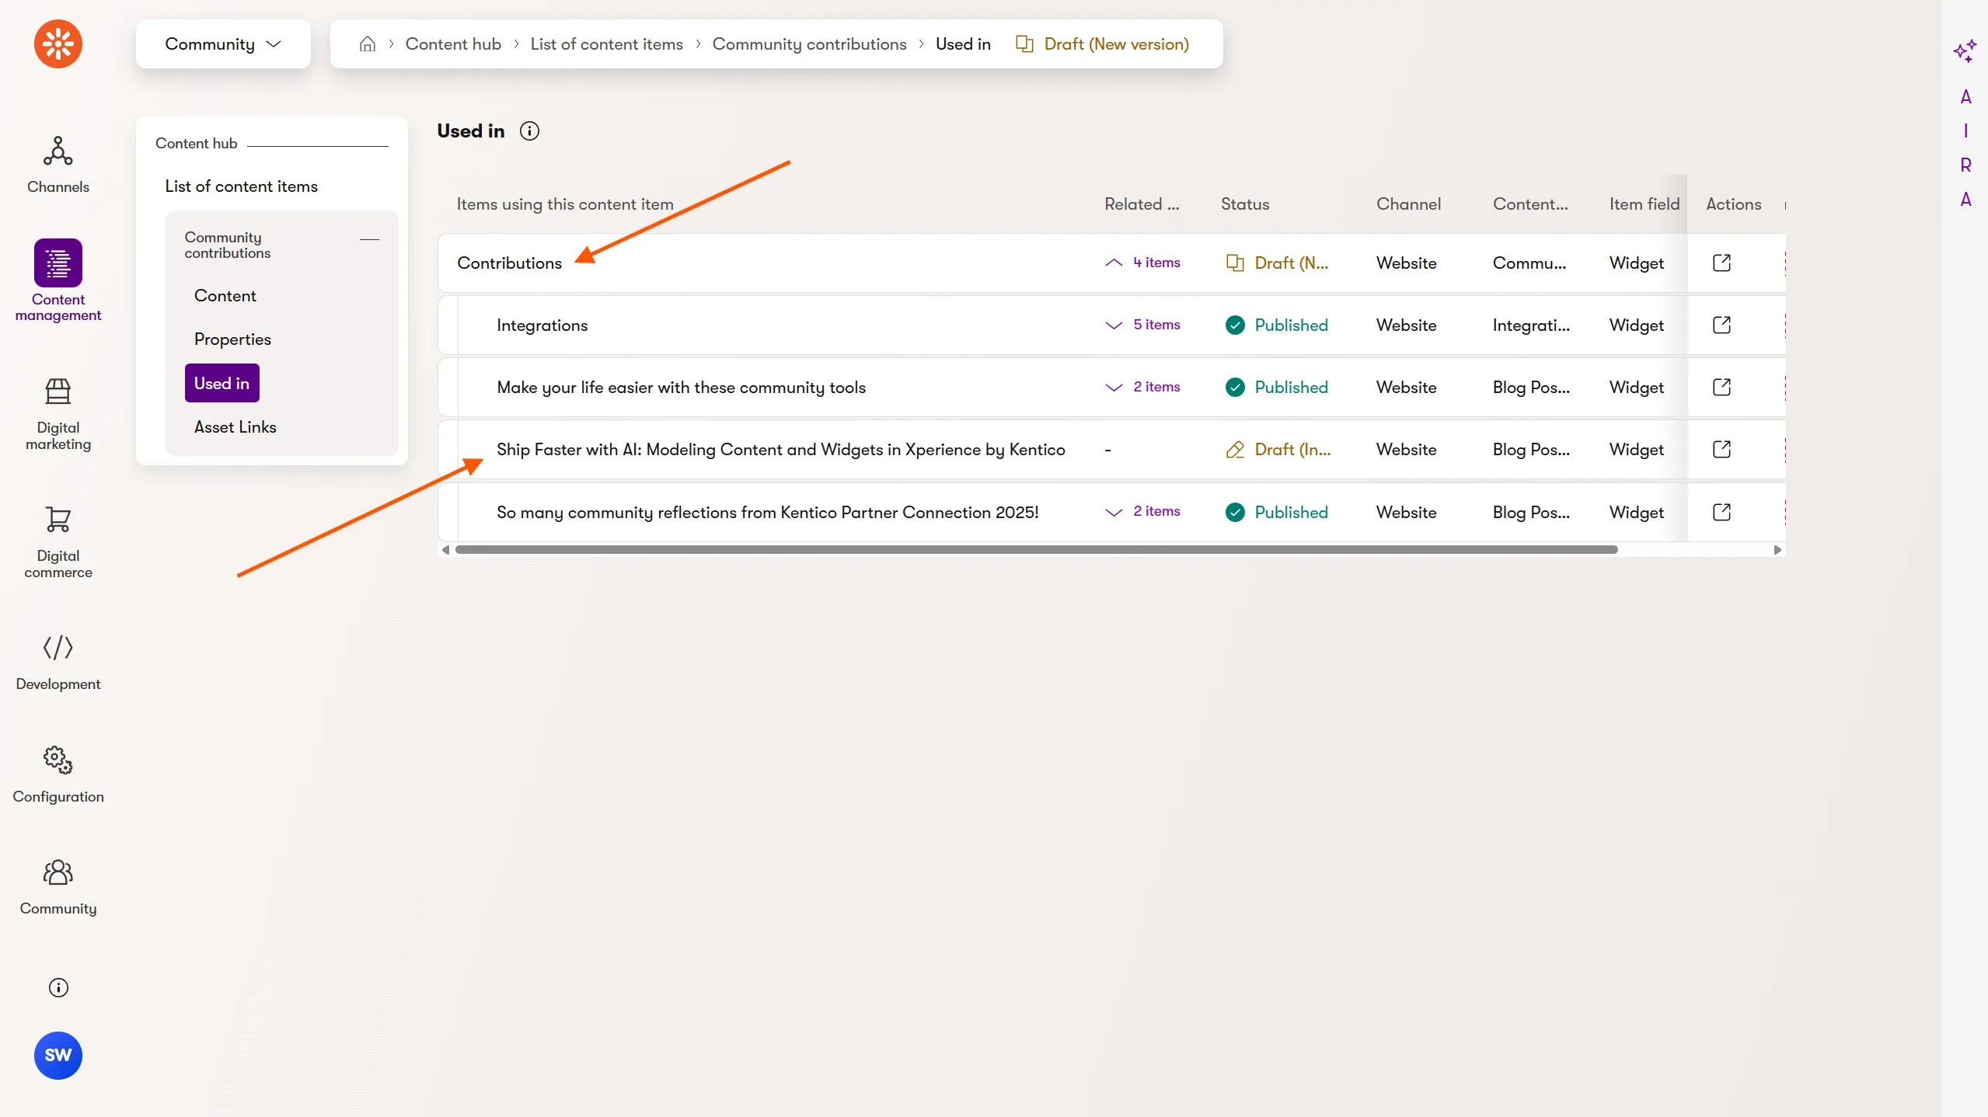Viewport: 1988px width, 1117px height.
Task: Collapse Contributions 4 items expander
Action: pos(1142,263)
